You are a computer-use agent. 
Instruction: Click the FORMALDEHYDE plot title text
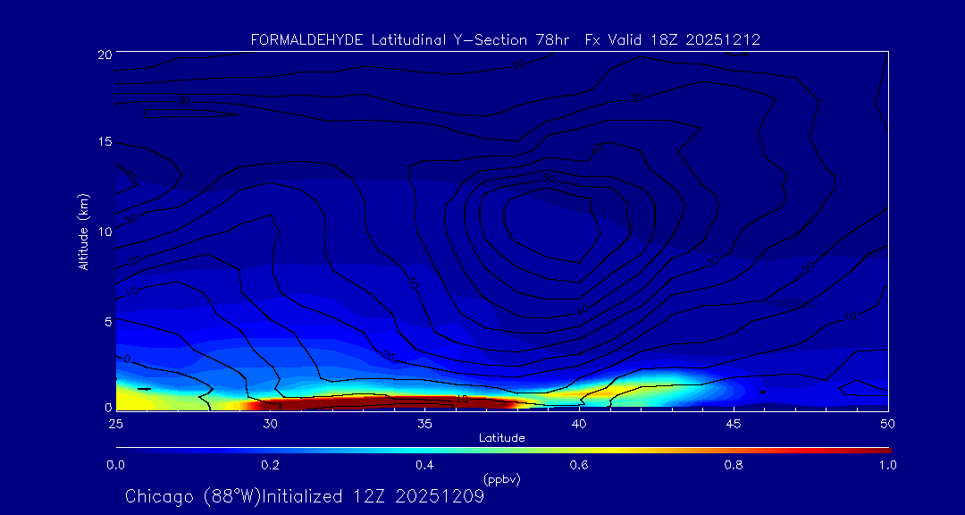(x=505, y=40)
